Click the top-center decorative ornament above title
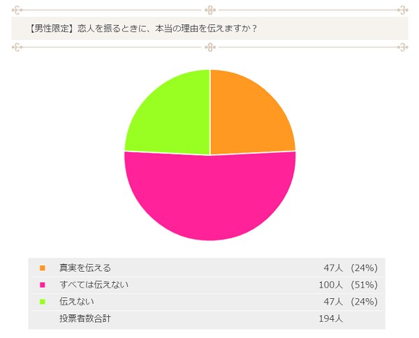This screenshot has height=338, width=419. 209,10
